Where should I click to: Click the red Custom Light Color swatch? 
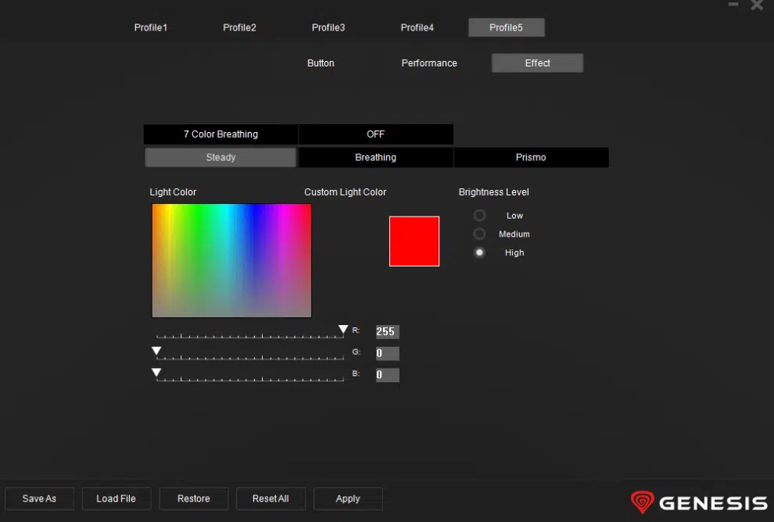(414, 241)
